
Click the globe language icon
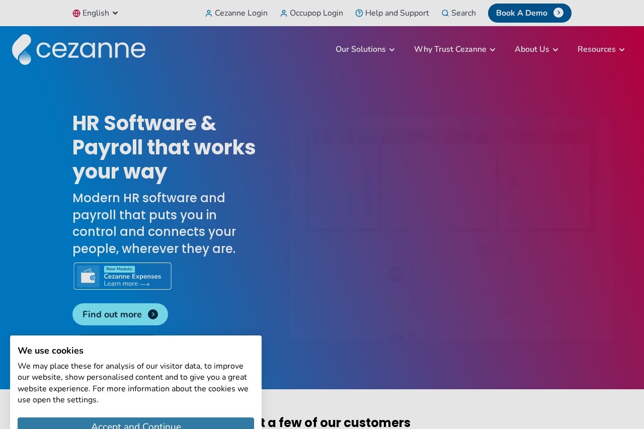(x=76, y=14)
